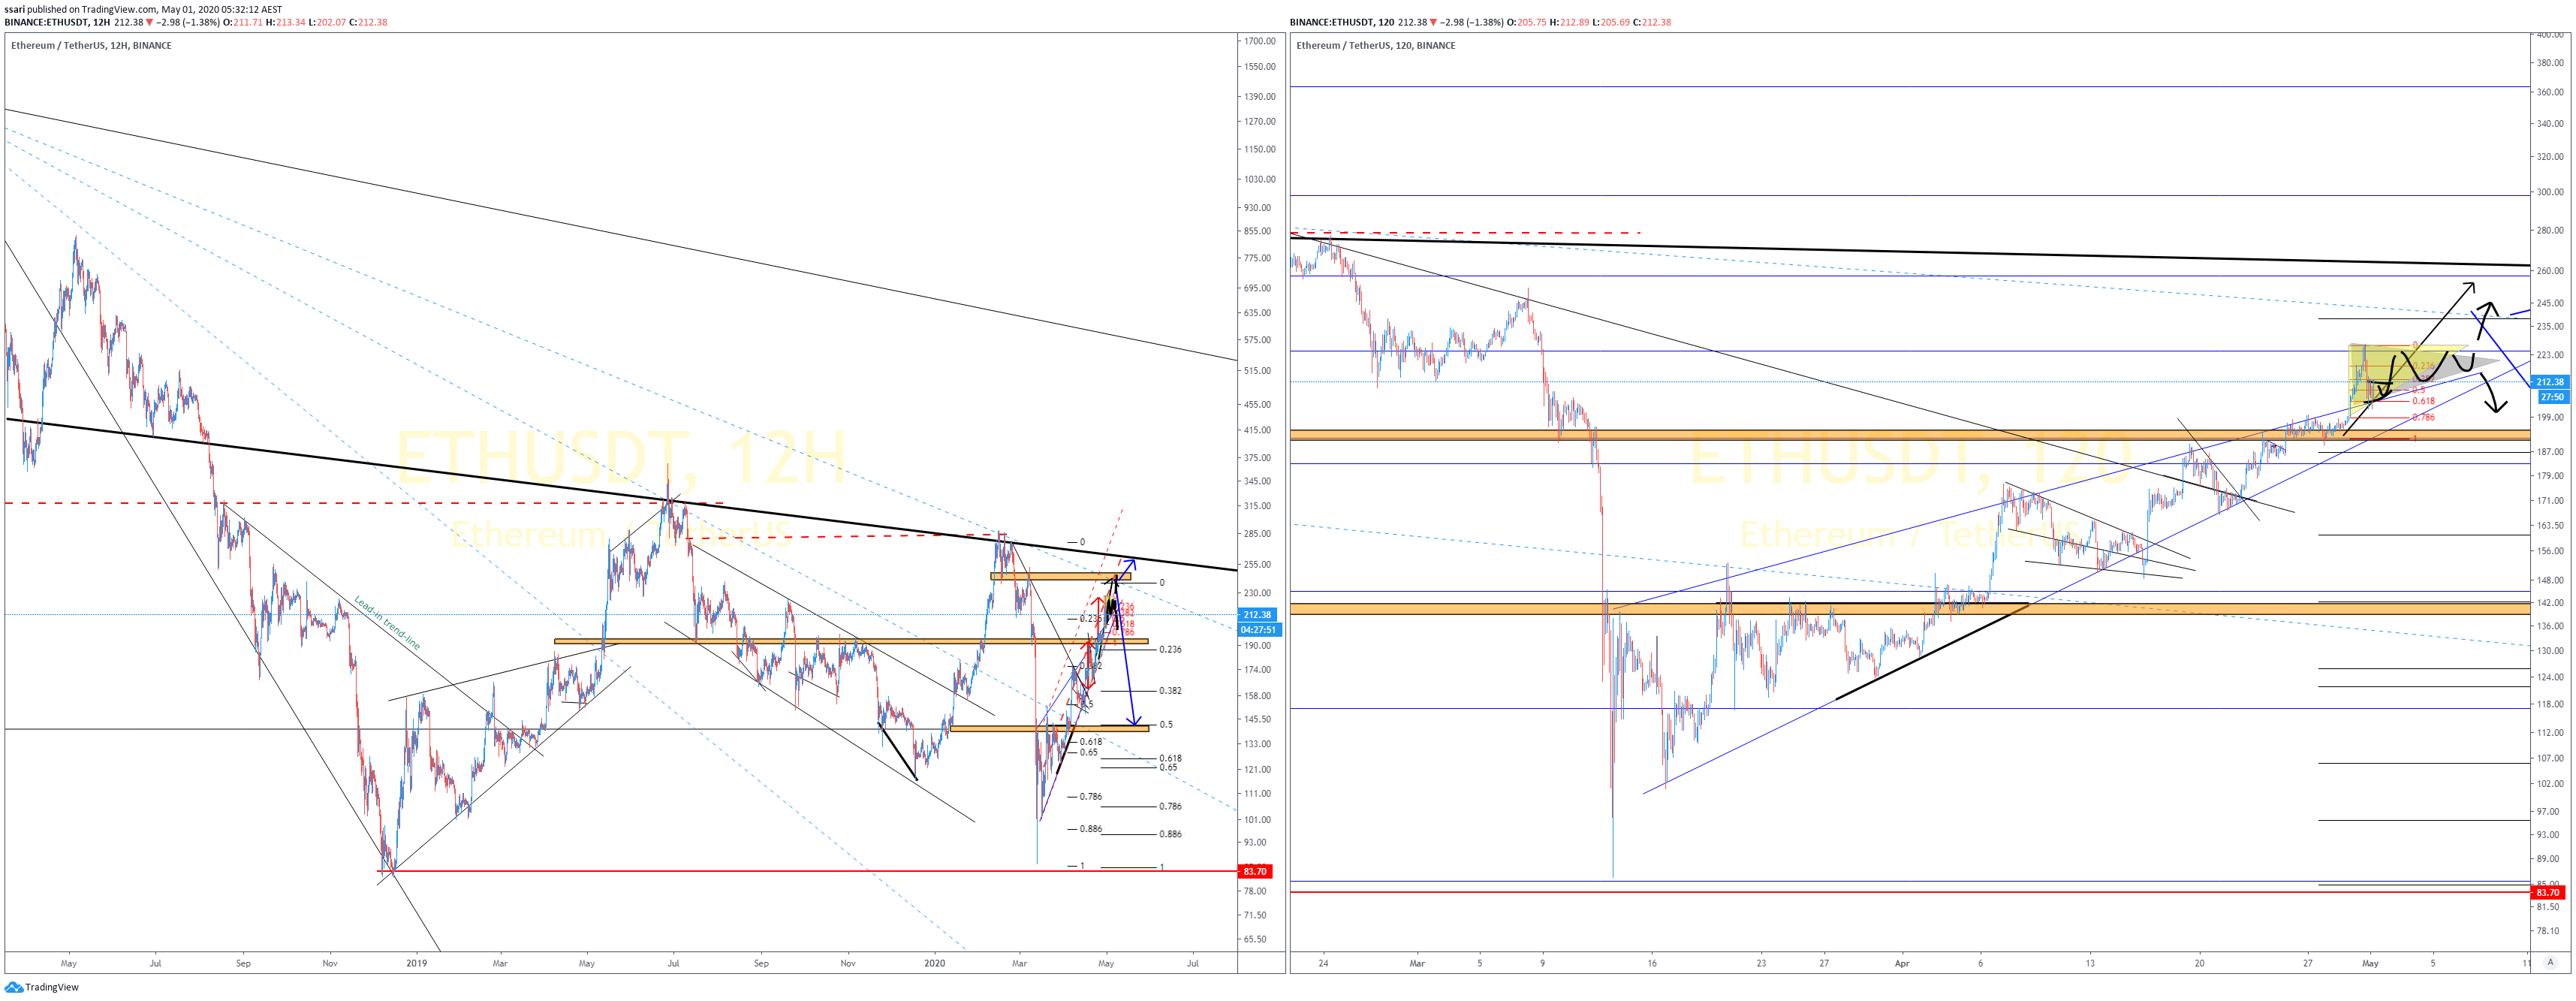Viewport: 2576px width, 1001px height.
Task: Click the blue 212.38 price tag on 12H chart
Action: (x=1257, y=615)
